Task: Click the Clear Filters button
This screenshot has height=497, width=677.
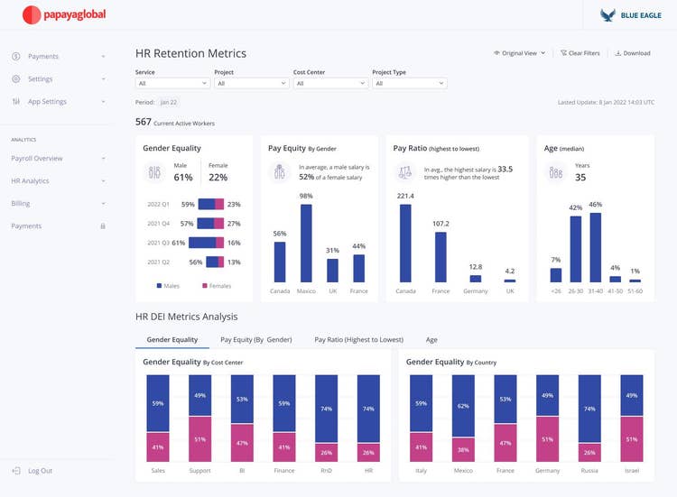Action: 580,53
